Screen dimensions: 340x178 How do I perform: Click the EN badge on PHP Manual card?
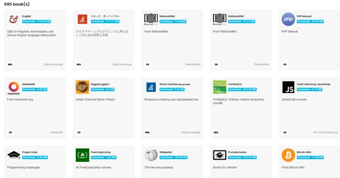pyautogui.click(x=285, y=64)
